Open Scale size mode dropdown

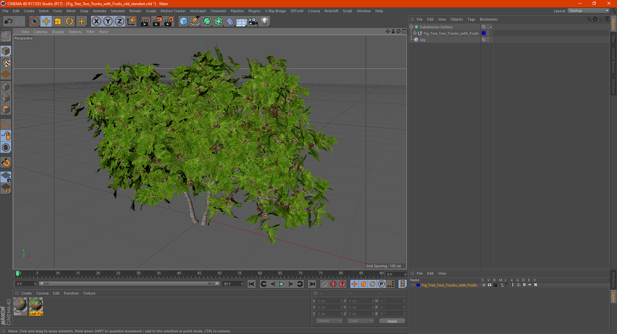pos(361,321)
